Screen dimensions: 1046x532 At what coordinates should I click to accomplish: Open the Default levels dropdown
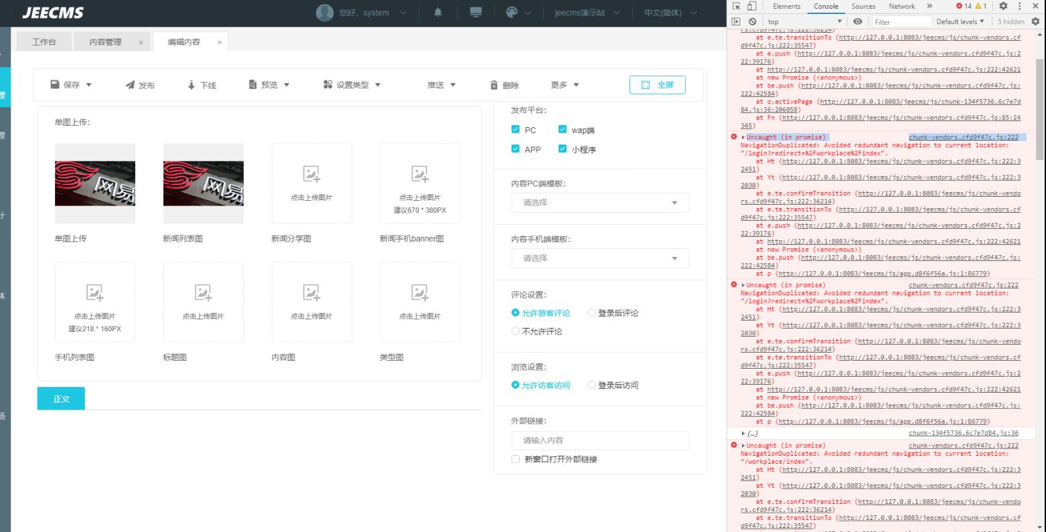click(x=960, y=22)
